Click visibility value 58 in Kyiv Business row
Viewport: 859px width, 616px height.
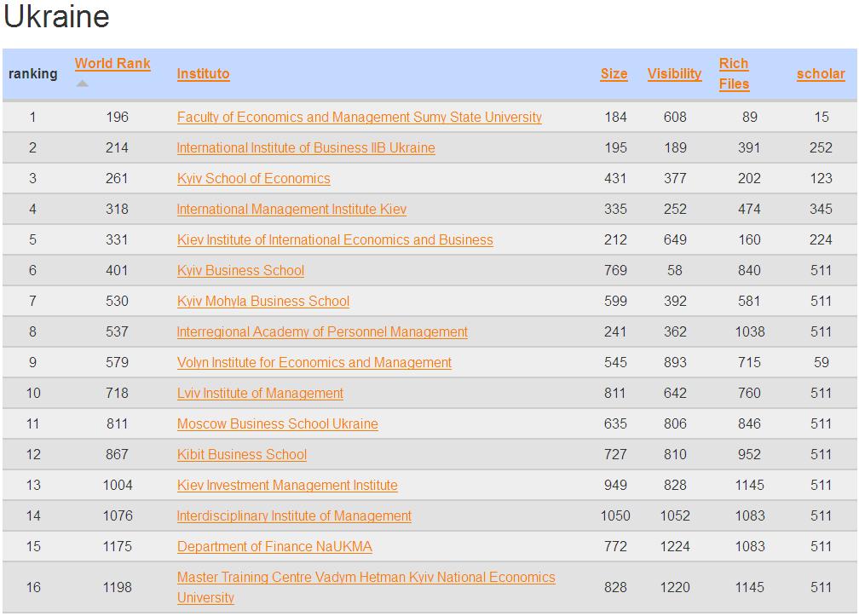(x=675, y=270)
